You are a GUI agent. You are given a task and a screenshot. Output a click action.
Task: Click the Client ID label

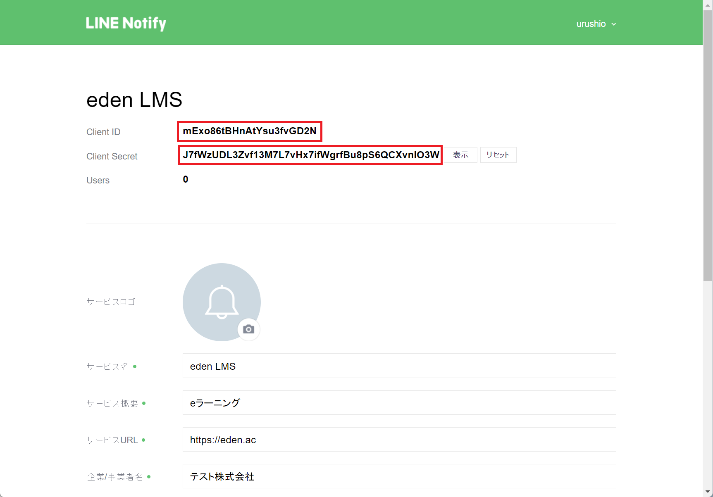point(103,132)
